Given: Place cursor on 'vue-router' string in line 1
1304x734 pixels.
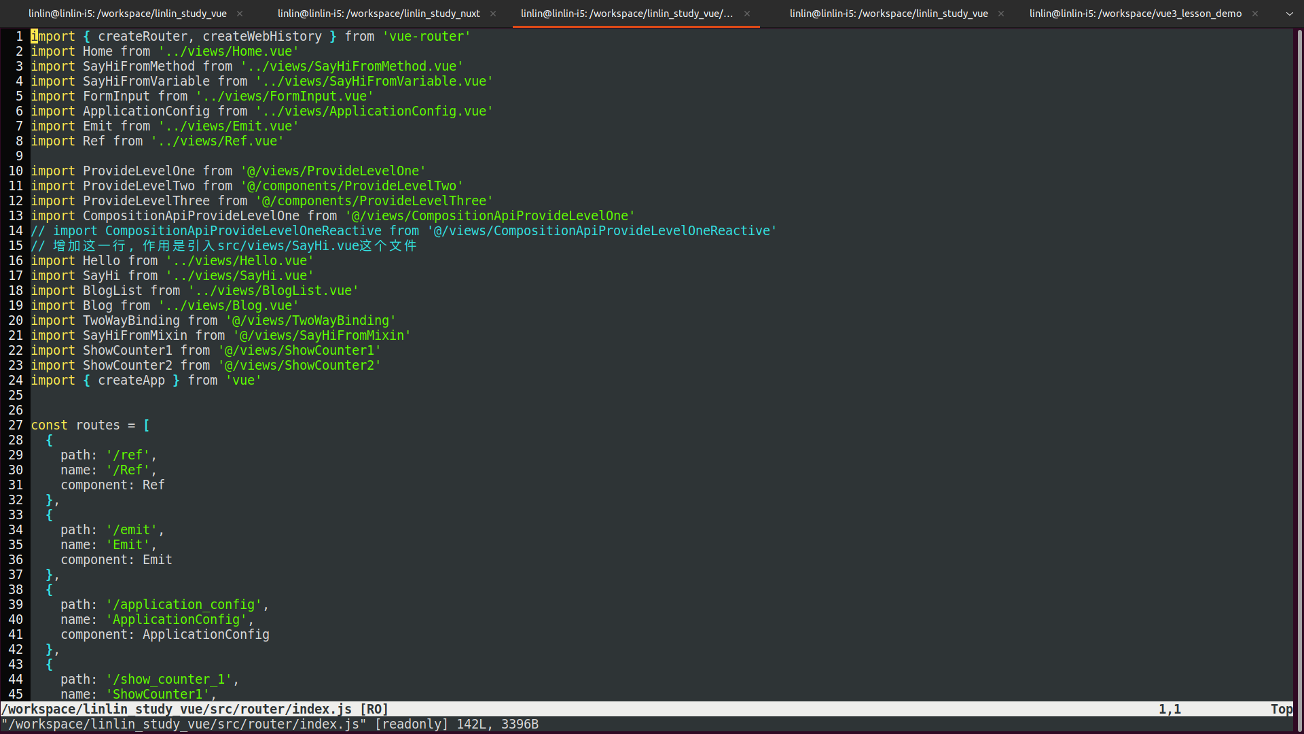Looking at the screenshot, I should [x=427, y=37].
